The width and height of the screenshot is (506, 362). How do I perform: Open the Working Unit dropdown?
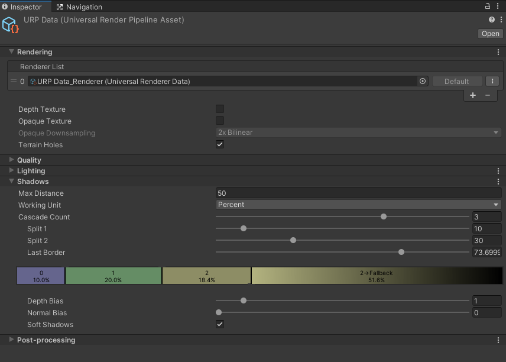pyautogui.click(x=359, y=205)
